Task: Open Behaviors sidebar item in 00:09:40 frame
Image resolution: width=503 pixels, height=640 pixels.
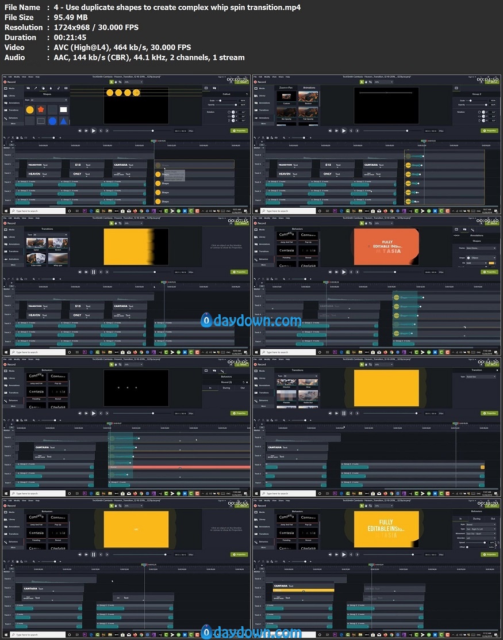Action: (x=262, y=259)
